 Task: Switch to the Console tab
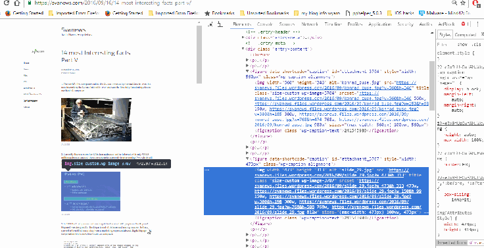[265, 24]
